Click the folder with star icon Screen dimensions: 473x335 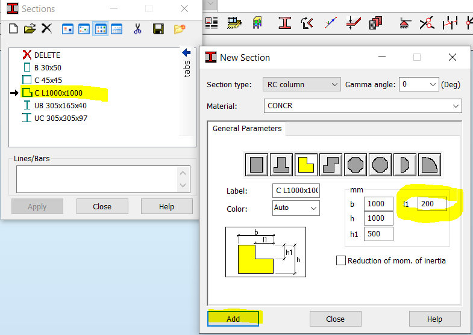pyautogui.click(x=180, y=29)
